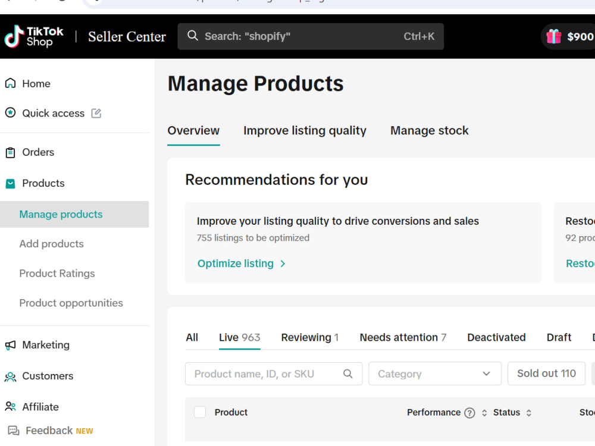The width and height of the screenshot is (595, 446).
Task: Click the Home house icon
Action: tap(10, 83)
